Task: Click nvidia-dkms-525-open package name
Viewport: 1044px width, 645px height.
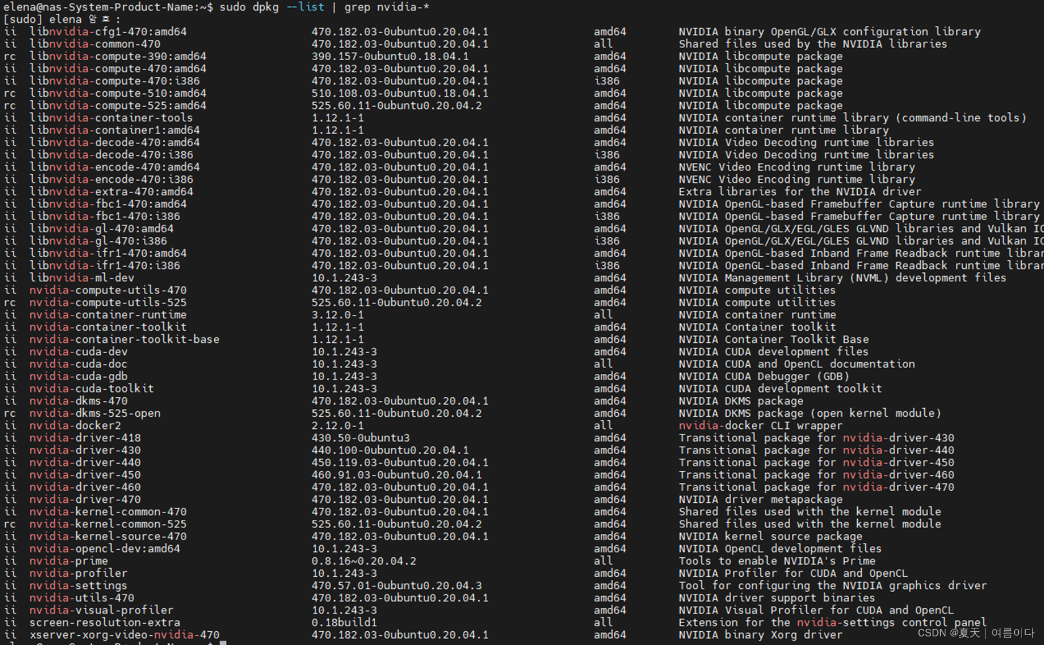Action: 95,414
